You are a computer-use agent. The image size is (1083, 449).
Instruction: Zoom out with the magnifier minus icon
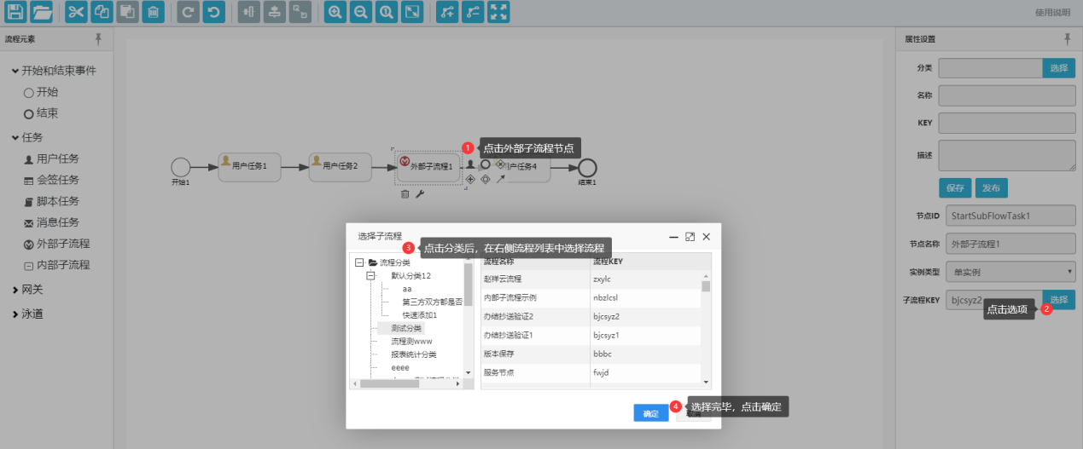361,12
